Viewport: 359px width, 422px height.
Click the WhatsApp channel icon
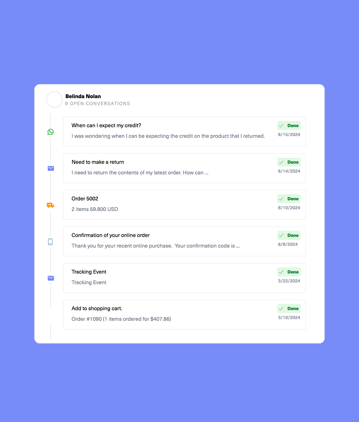[51, 132]
